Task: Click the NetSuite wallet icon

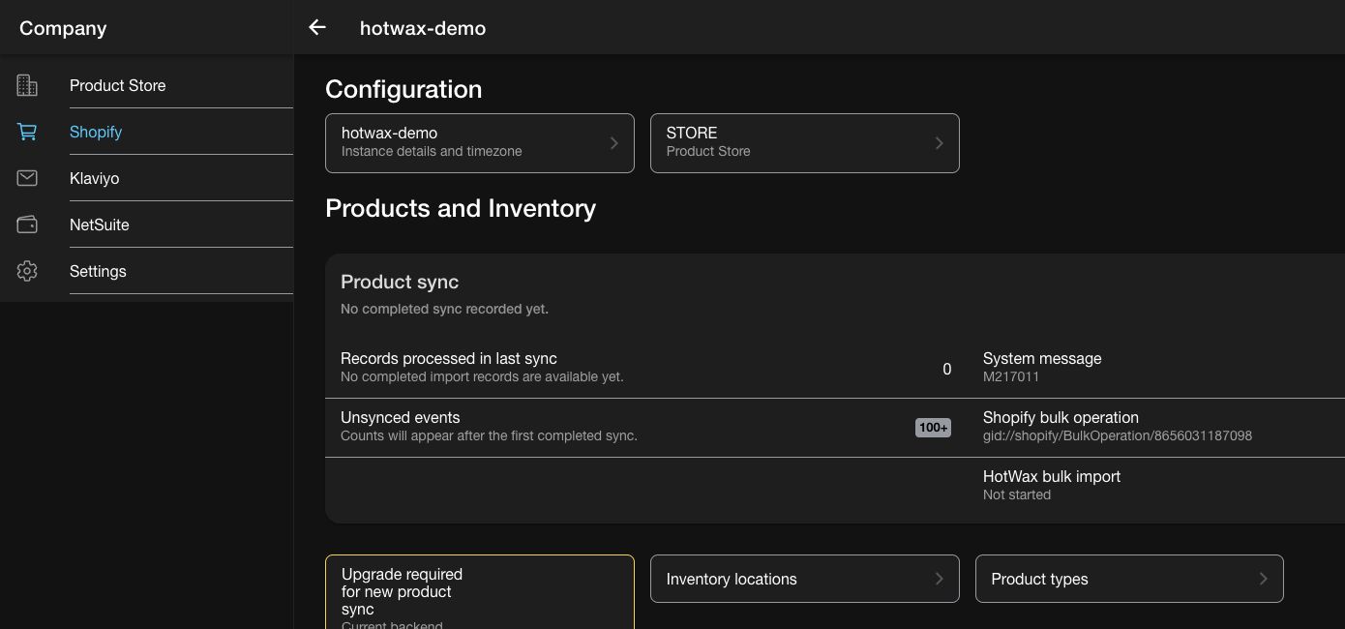Action: tap(27, 225)
